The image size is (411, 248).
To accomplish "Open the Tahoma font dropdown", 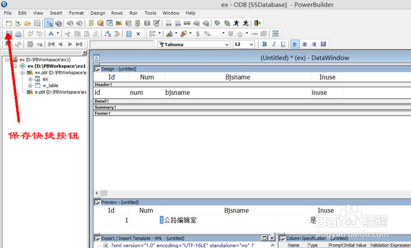I will (x=227, y=44).
